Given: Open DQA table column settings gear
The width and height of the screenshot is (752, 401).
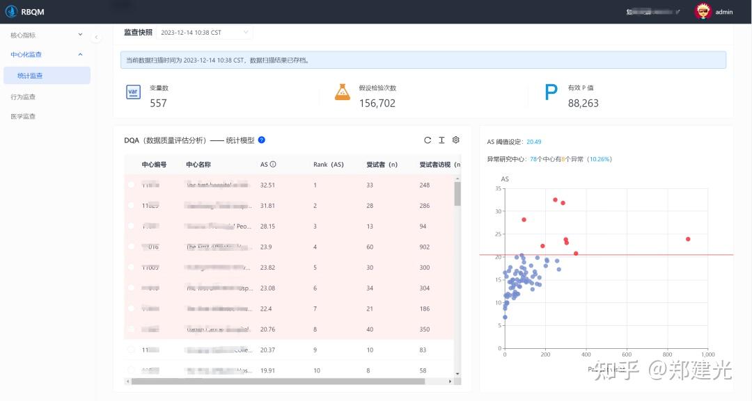Looking at the screenshot, I should pos(456,140).
